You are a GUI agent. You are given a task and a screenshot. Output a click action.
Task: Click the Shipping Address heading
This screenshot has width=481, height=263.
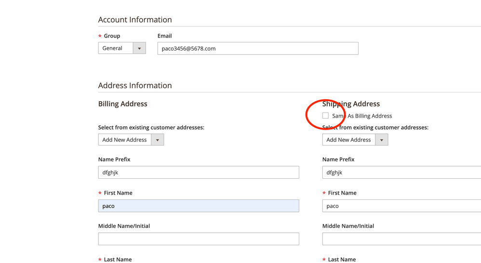(351, 104)
